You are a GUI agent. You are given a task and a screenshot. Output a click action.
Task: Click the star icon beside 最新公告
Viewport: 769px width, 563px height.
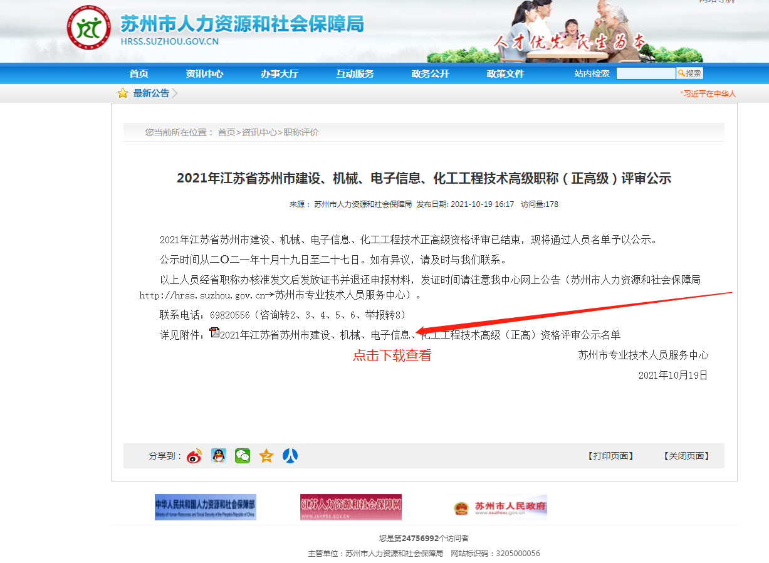(x=123, y=93)
